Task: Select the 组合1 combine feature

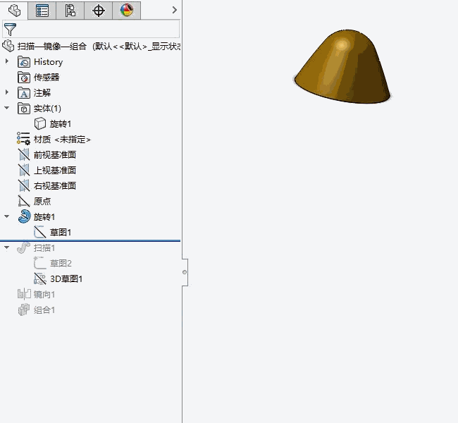Action: point(44,310)
